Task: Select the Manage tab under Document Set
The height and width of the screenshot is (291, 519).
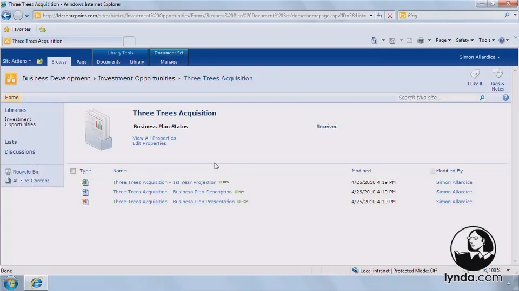Action: [x=169, y=61]
